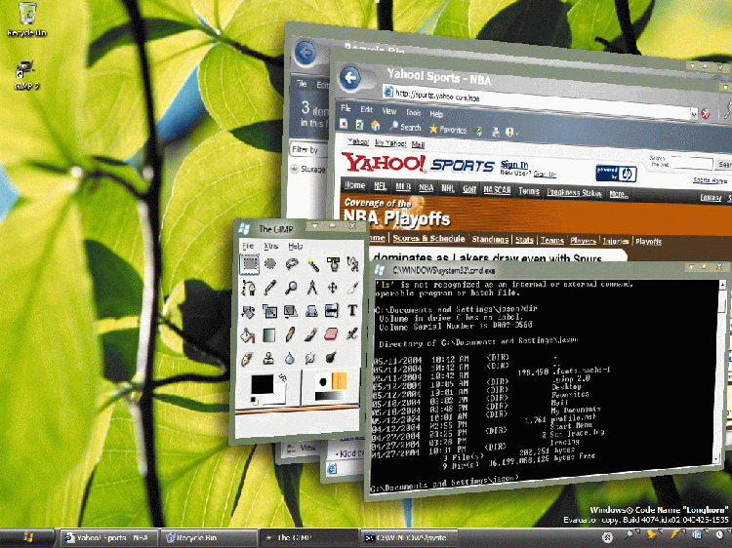Choose the Blend gradient tool

tap(269, 334)
